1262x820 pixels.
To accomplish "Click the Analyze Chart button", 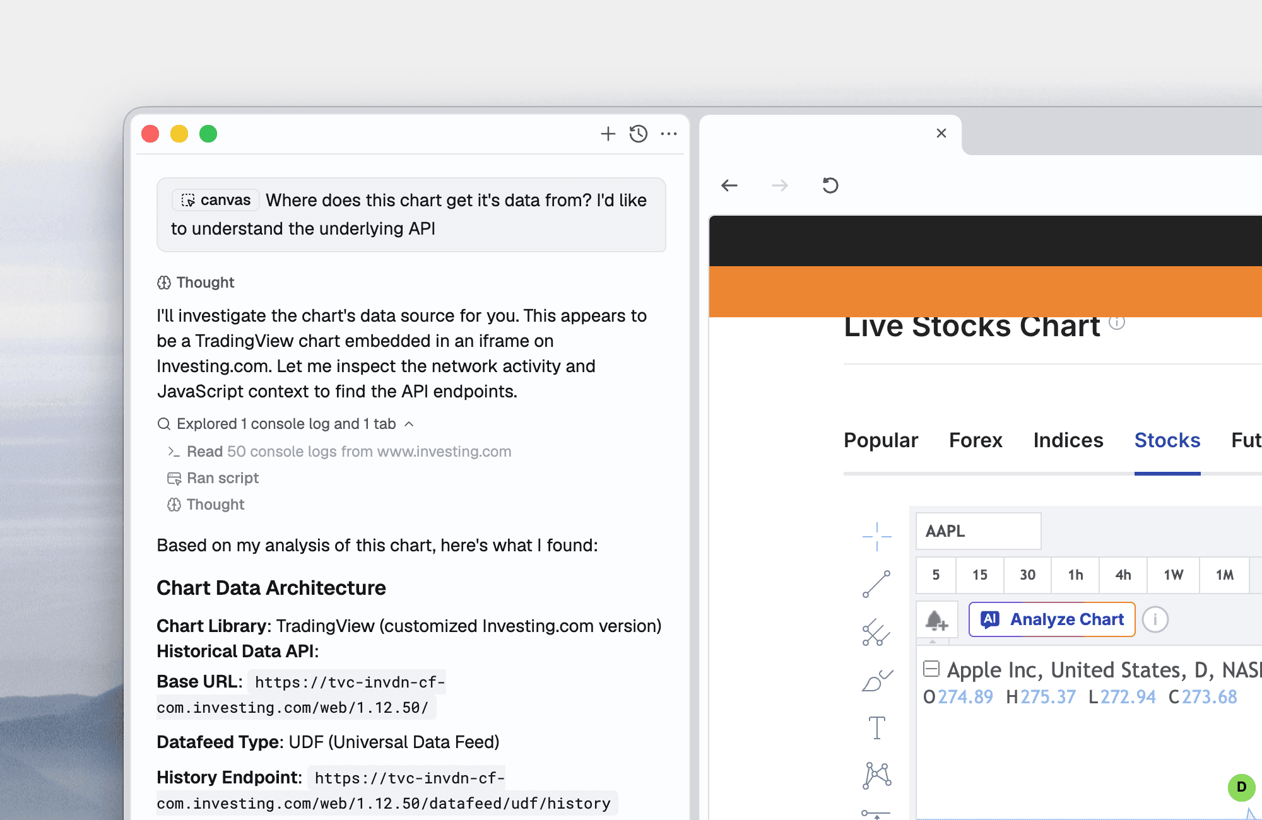I will click(1052, 619).
